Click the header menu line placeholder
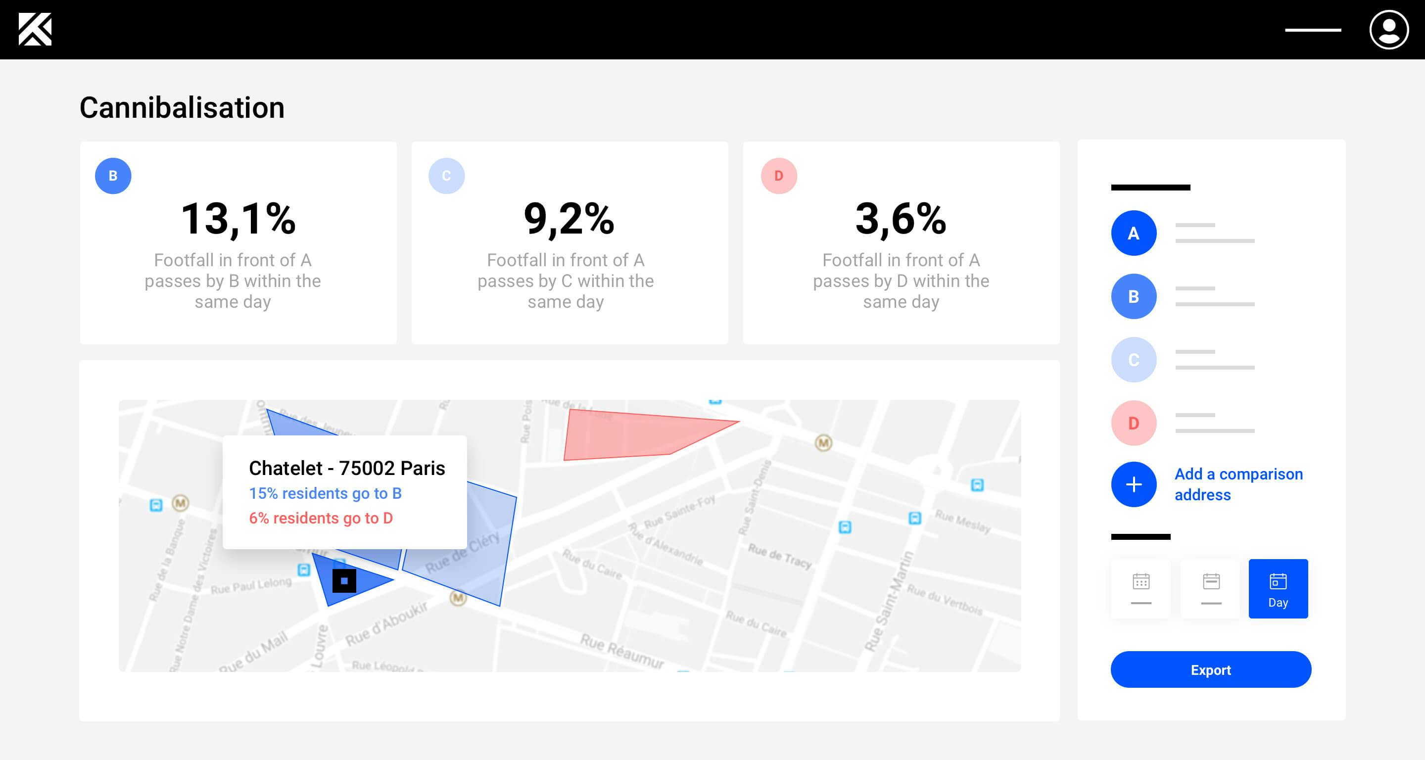This screenshot has width=1425, height=760. 1313,30
